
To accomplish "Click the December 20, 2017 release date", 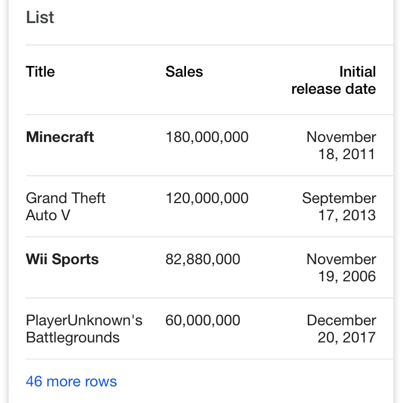I will click(x=341, y=329).
